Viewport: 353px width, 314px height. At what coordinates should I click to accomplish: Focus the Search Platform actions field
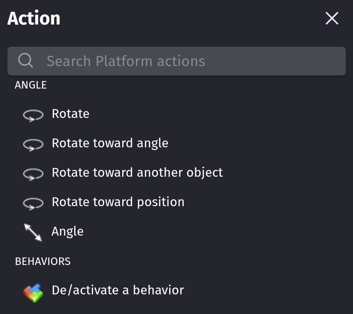click(x=190, y=61)
